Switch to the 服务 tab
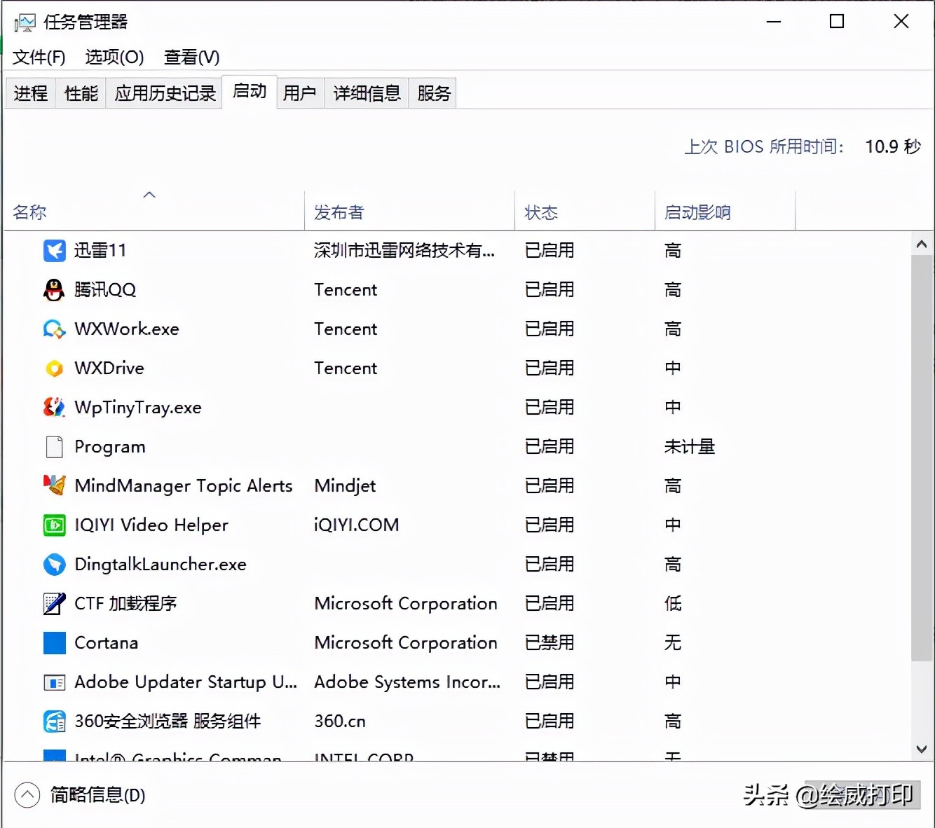 432,92
